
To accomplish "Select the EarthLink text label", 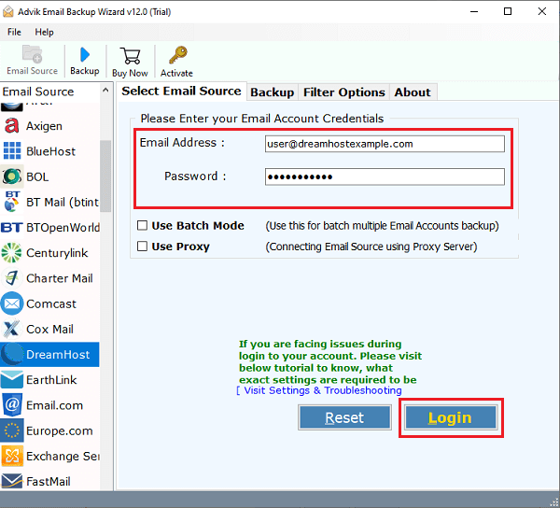I will point(51,380).
